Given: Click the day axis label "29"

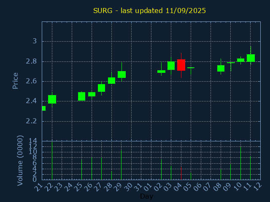Looking at the screenshot, I should click(x=118, y=186).
